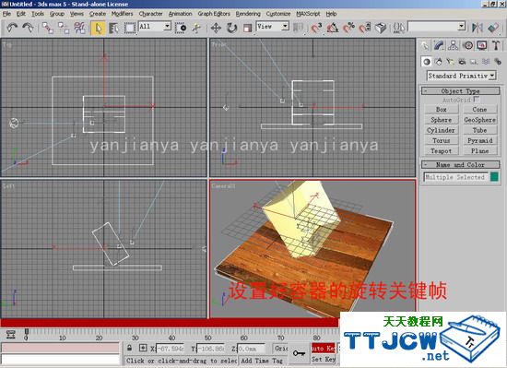507x368 pixels.
Task: Select the Geometry category sphere icon
Action: coord(427,62)
